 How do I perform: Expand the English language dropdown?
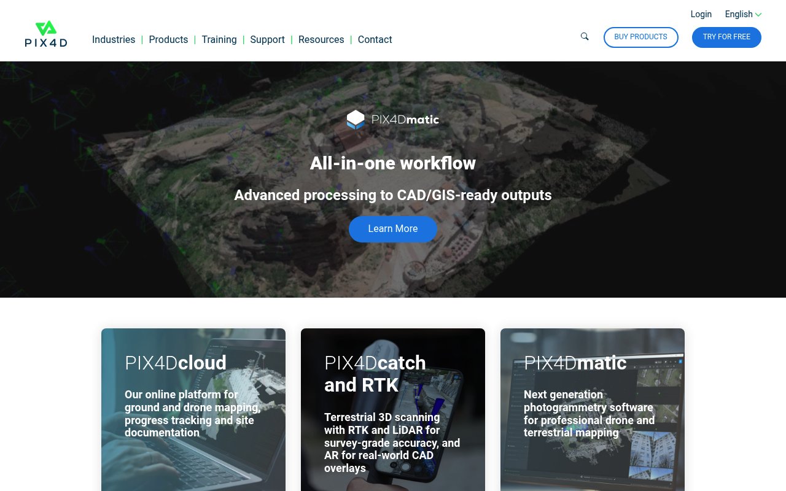tap(743, 14)
